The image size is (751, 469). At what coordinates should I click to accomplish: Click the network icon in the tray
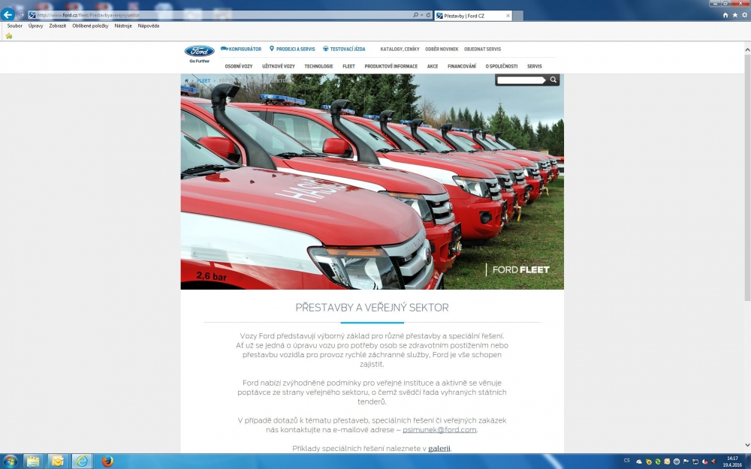(695, 461)
